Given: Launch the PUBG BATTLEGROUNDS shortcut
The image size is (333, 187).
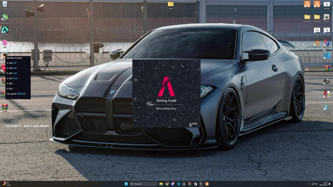Looking at the screenshot, I should tap(327, 83).
